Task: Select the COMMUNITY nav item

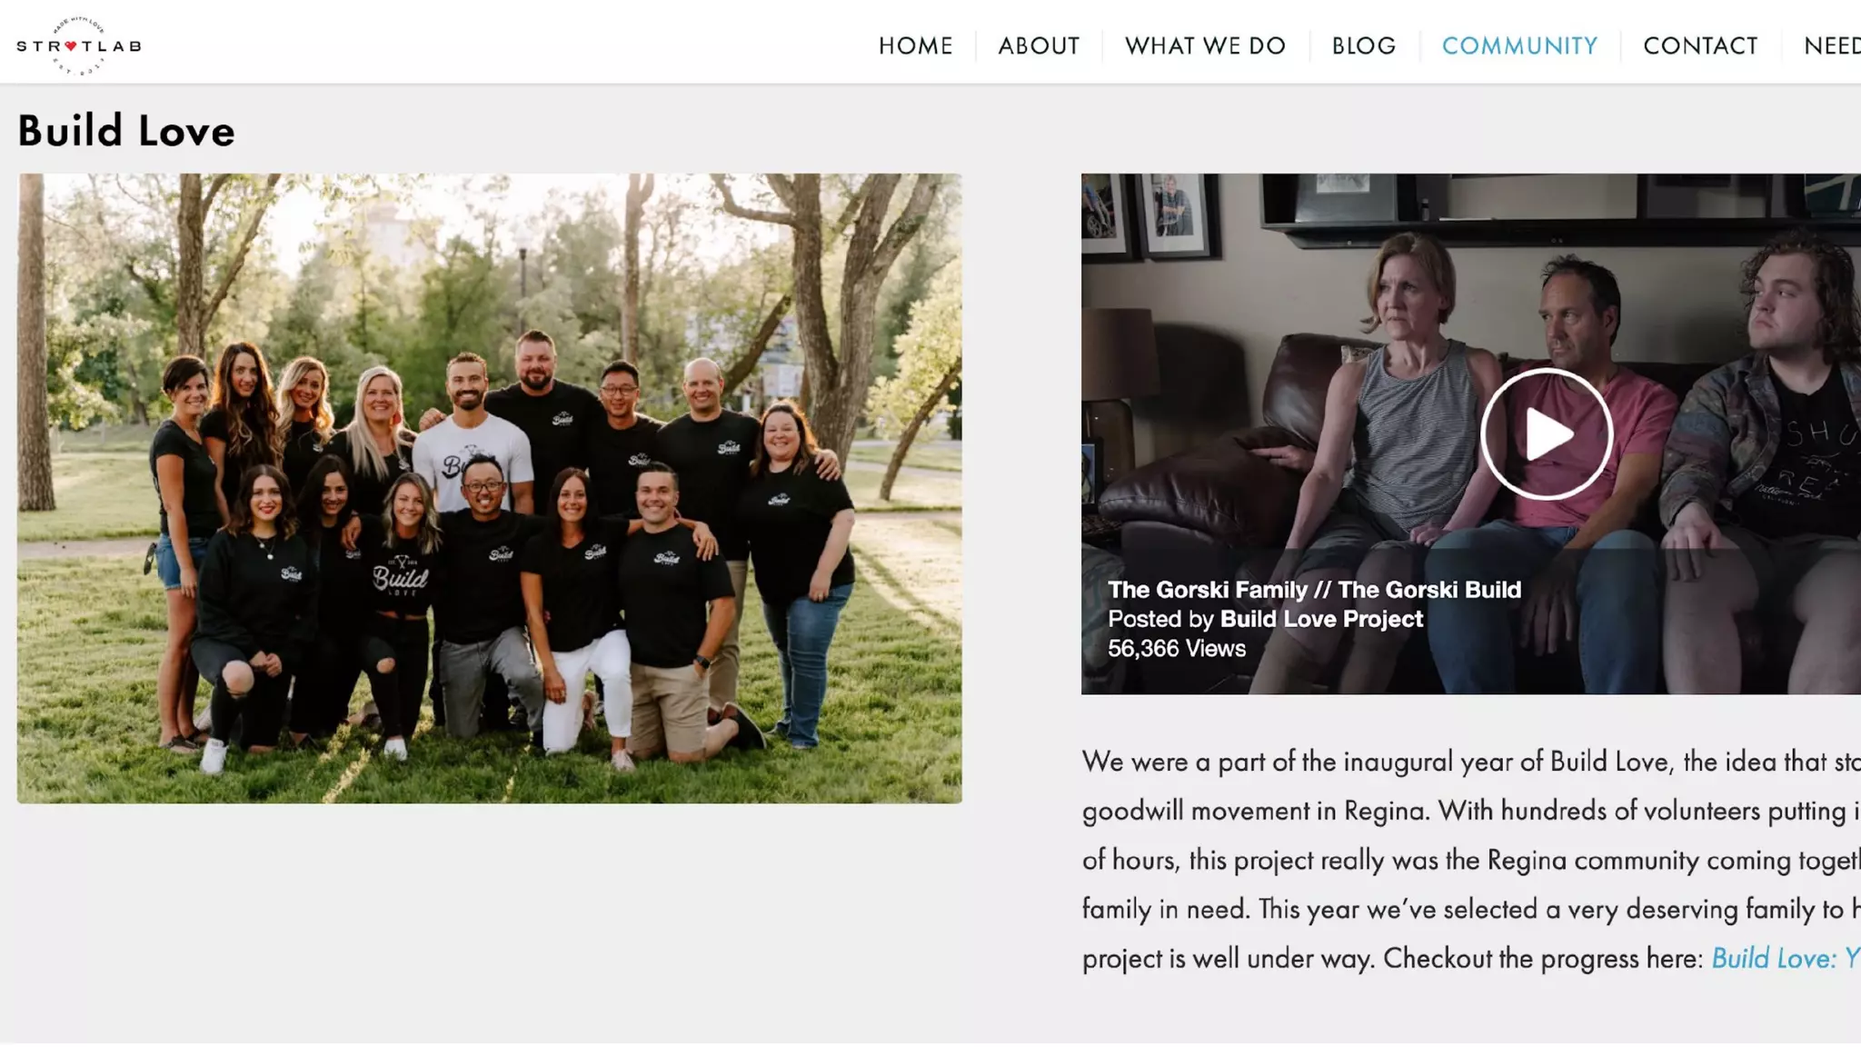Action: 1519,45
